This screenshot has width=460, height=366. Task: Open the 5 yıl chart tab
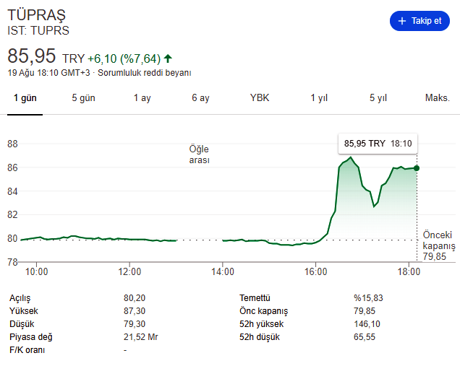(378, 98)
